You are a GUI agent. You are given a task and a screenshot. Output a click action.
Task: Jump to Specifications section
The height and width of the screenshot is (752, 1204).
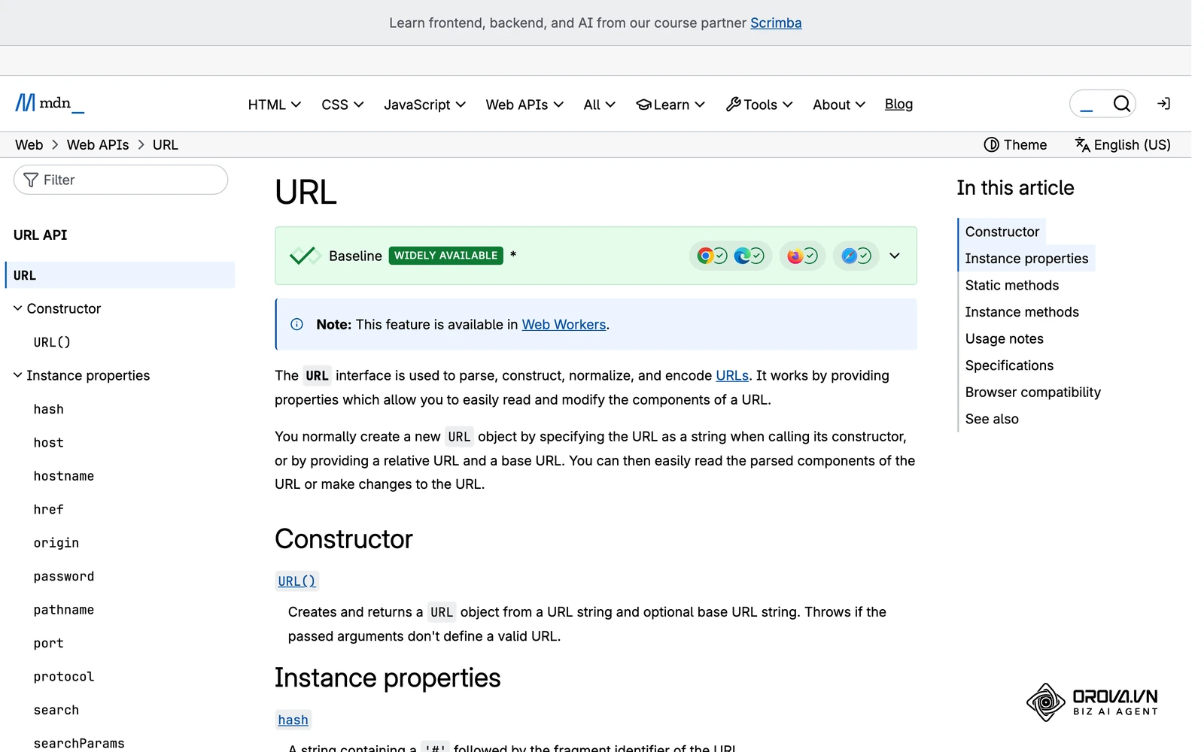point(1009,365)
